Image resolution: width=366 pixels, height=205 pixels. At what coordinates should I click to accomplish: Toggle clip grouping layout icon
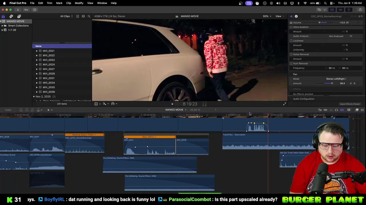[x=77, y=16]
